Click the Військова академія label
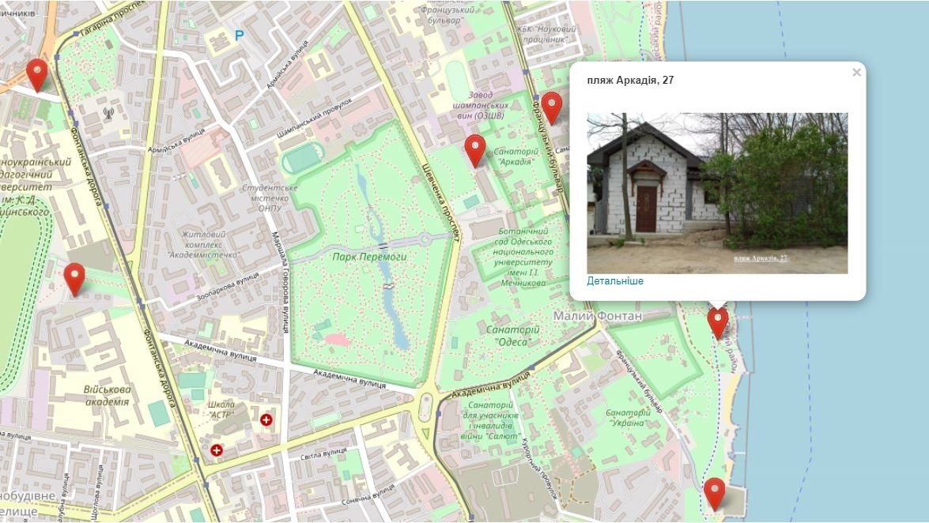Screen dimensions: 929x523 click(x=107, y=396)
